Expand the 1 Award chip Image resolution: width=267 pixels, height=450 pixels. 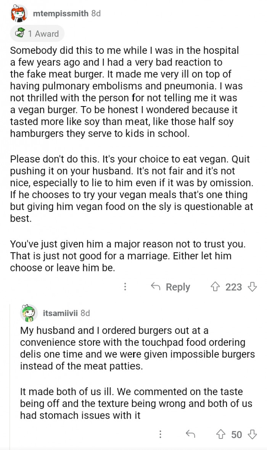click(x=37, y=33)
